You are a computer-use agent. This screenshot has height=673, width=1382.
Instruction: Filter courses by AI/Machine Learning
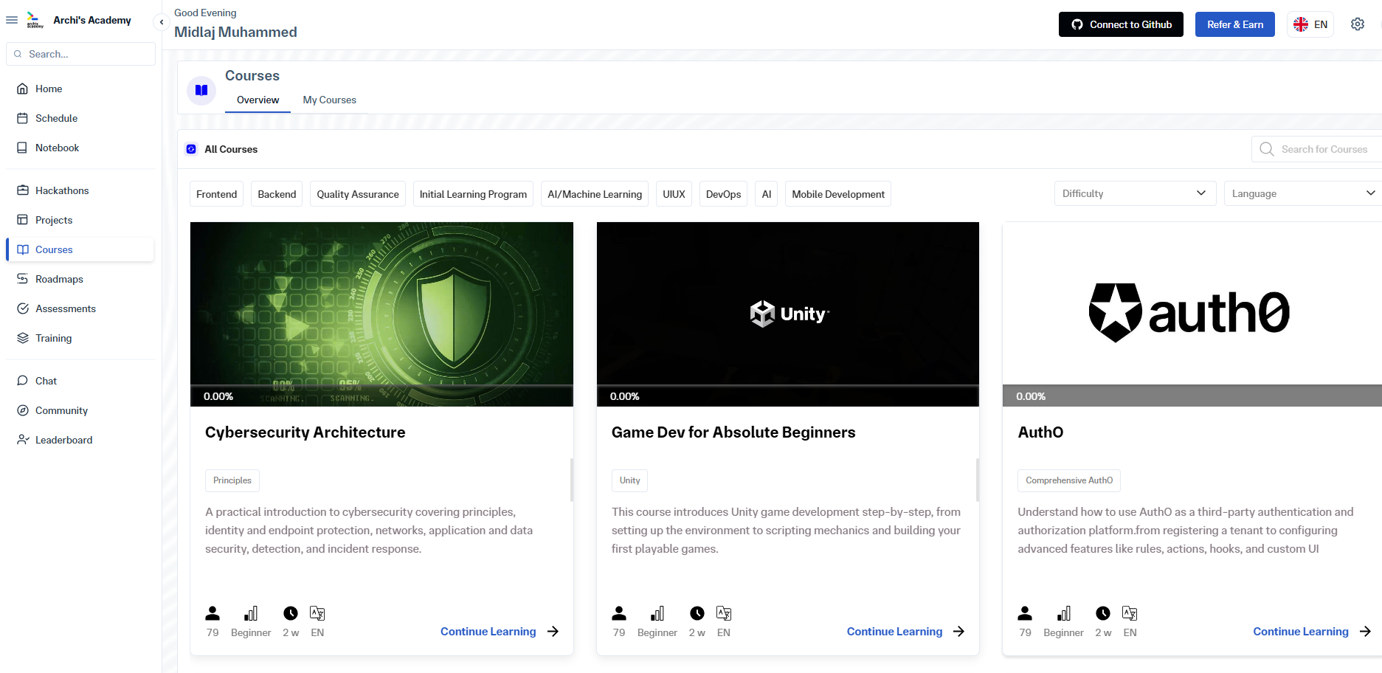595,194
